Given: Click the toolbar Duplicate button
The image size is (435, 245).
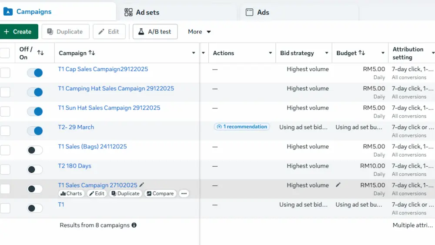Looking at the screenshot, I should [66, 32].
